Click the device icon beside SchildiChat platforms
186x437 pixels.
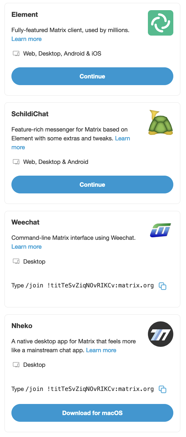(x=16, y=162)
